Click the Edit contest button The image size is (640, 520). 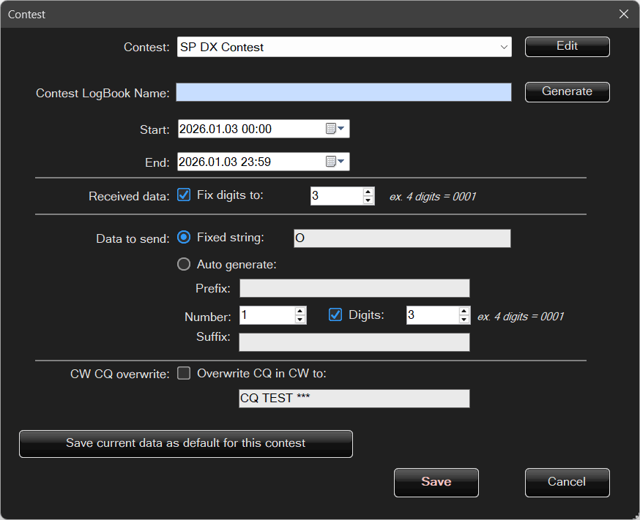coord(567,46)
